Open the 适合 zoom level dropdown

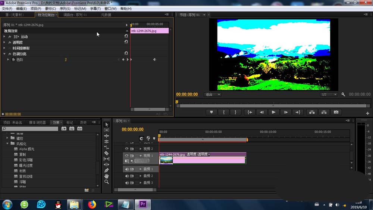click(x=213, y=95)
